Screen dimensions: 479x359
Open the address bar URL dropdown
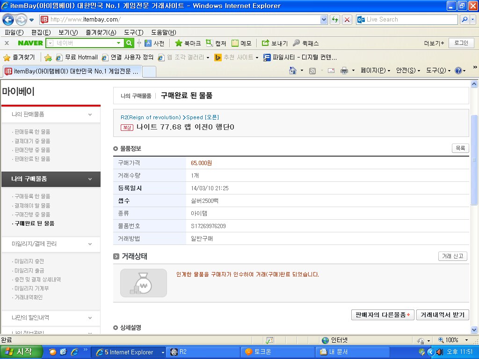tap(324, 20)
